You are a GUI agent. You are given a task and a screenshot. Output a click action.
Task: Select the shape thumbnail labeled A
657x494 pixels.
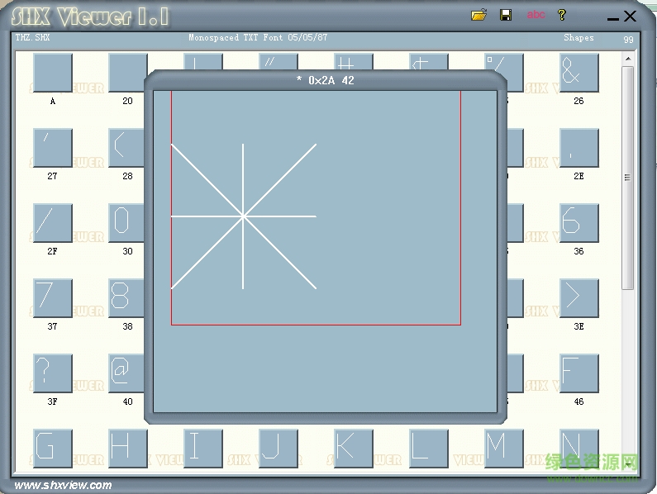(x=53, y=73)
